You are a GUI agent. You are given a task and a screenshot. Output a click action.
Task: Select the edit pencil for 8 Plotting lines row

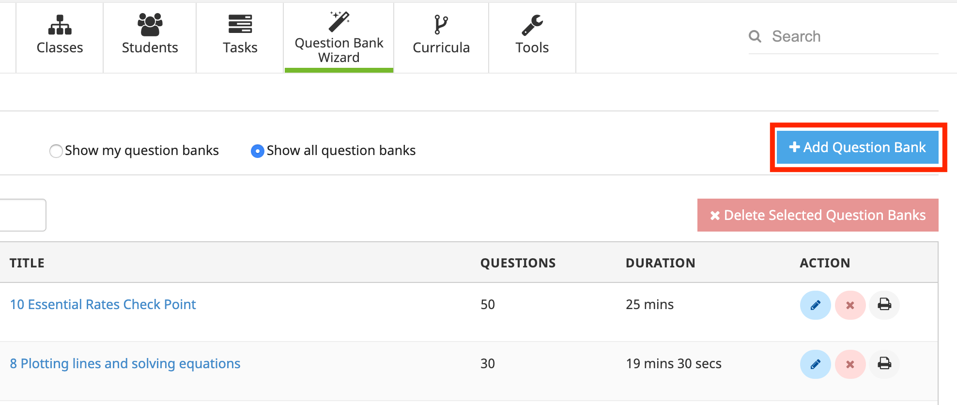[816, 364]
